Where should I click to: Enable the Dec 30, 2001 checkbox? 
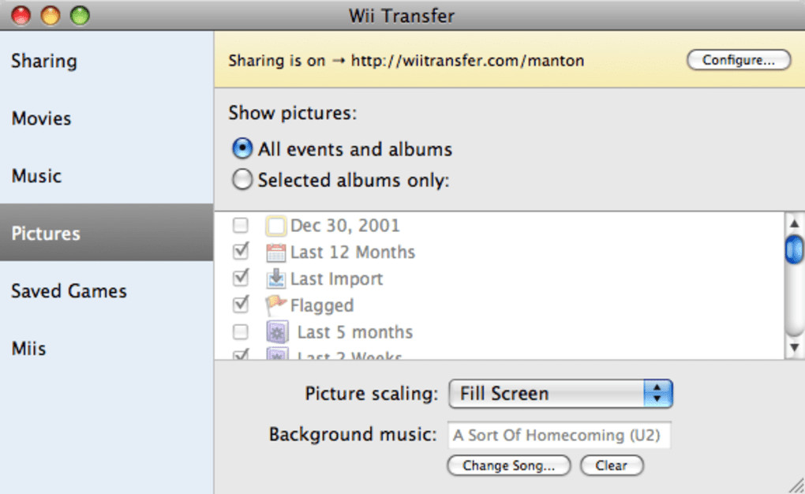click(x=241, y=226)
